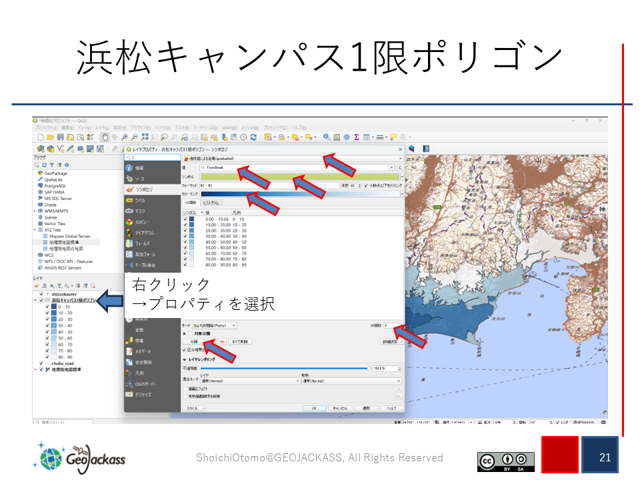
Task: Open the ベクタ (Vector) menu
Action: [160, 127]
